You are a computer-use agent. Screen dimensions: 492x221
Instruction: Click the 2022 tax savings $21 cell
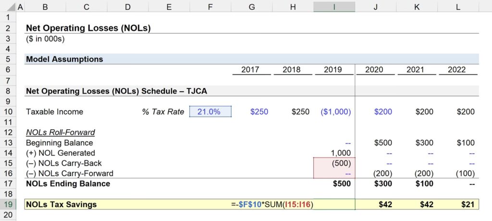coord(458,204)
